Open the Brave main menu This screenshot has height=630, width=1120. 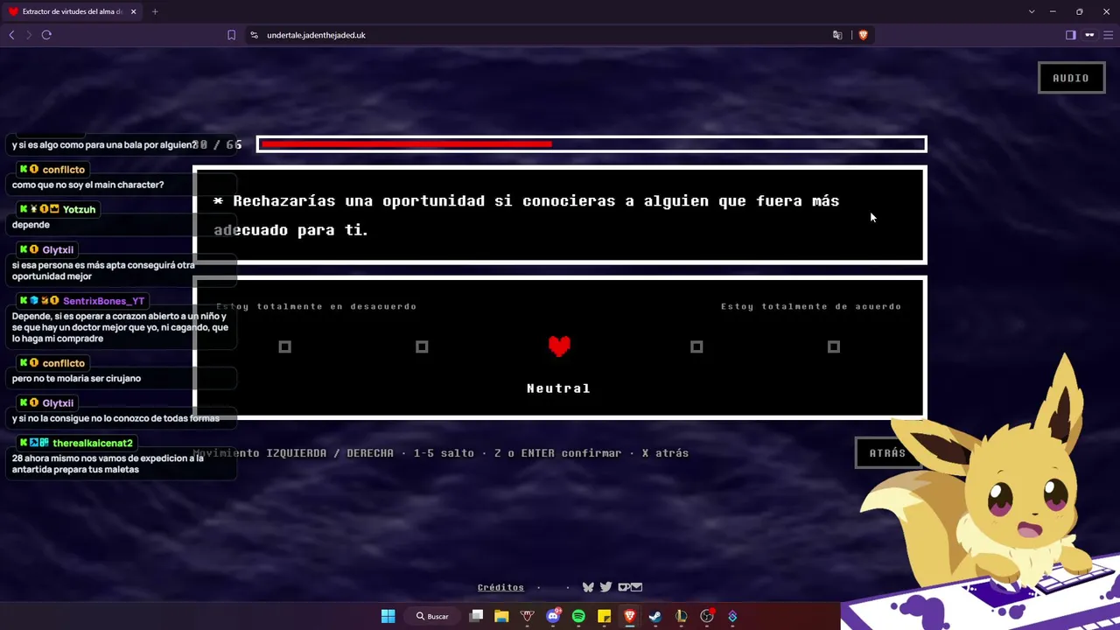point(1108,35)
